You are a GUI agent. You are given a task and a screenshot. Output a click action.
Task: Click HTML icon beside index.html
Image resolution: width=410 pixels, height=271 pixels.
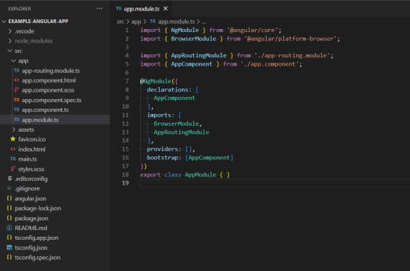pos(13,149)
